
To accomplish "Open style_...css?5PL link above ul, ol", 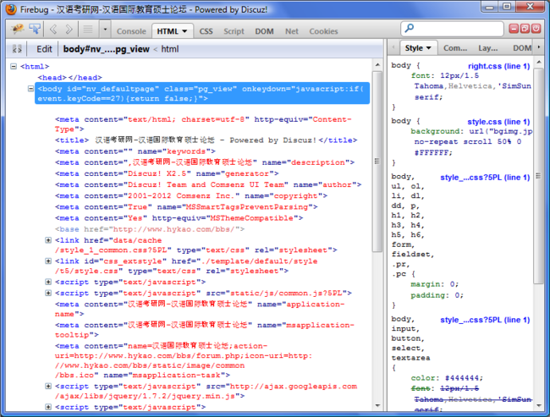I will point(485,178).
